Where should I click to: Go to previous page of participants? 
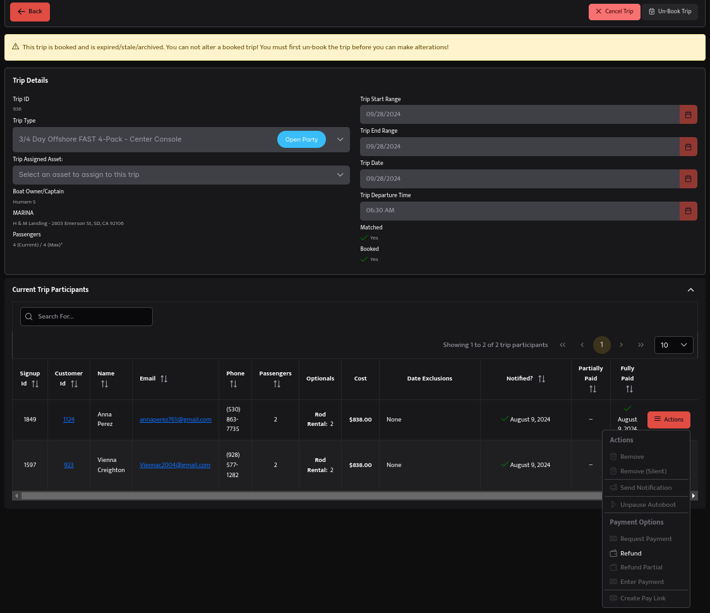[582, 345]
